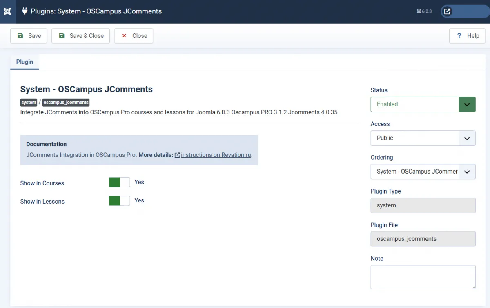
Task: Click the System - OSCampus JComments heading
Action: (87, 89)
